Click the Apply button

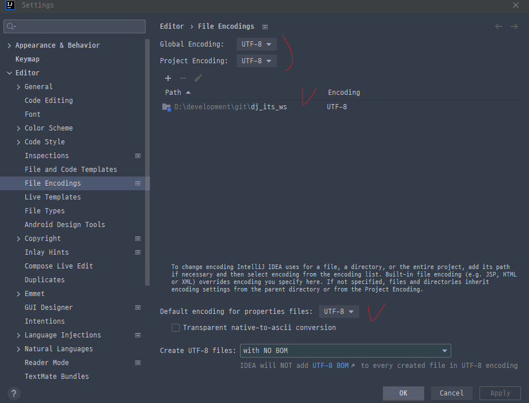pos(500,393)
